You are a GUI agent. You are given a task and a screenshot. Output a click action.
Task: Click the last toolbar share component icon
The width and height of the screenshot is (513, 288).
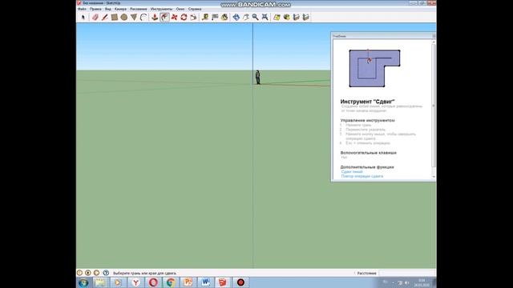tap(306, 18)
